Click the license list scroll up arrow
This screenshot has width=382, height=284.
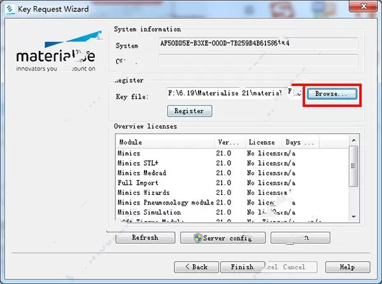pos(354,140)
